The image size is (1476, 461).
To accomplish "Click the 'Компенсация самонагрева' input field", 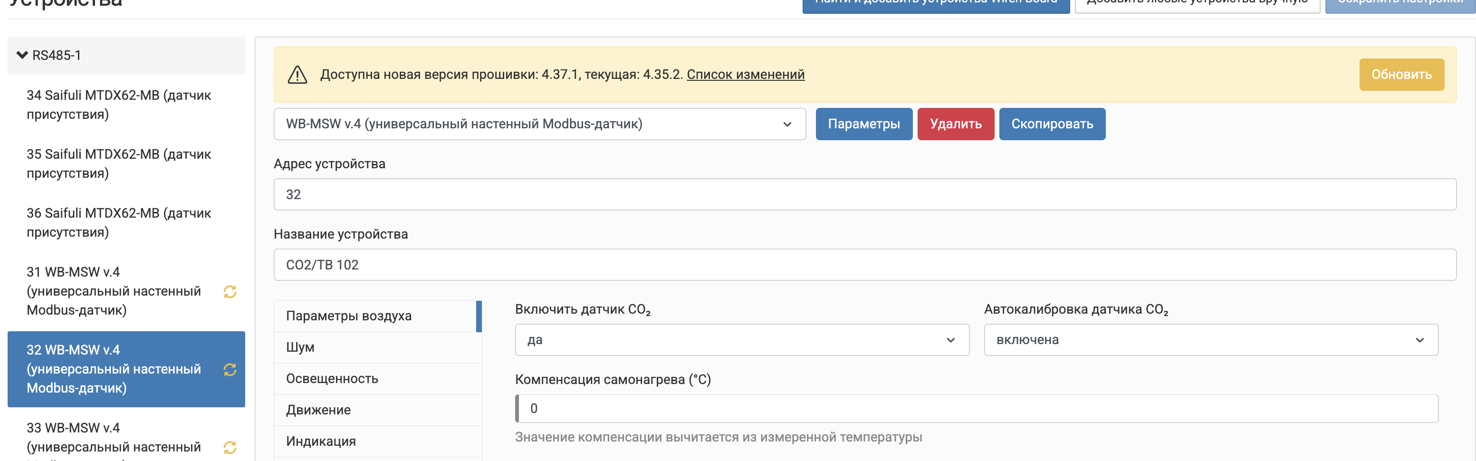I will coord(977,409).
